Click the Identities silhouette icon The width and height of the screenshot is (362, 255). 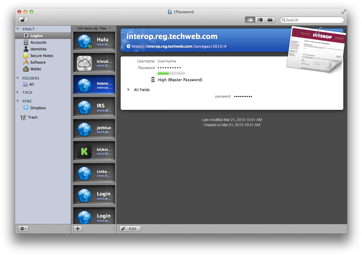pos(26,49)
